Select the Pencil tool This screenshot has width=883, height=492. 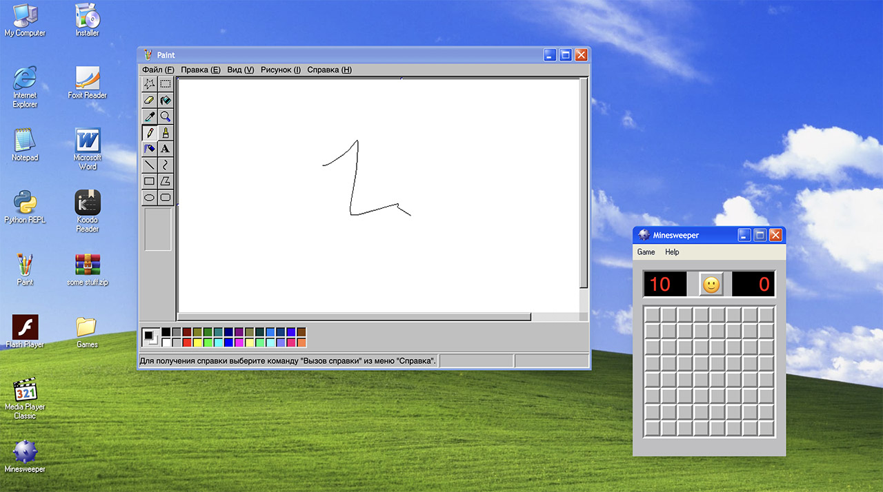(149, 132)
